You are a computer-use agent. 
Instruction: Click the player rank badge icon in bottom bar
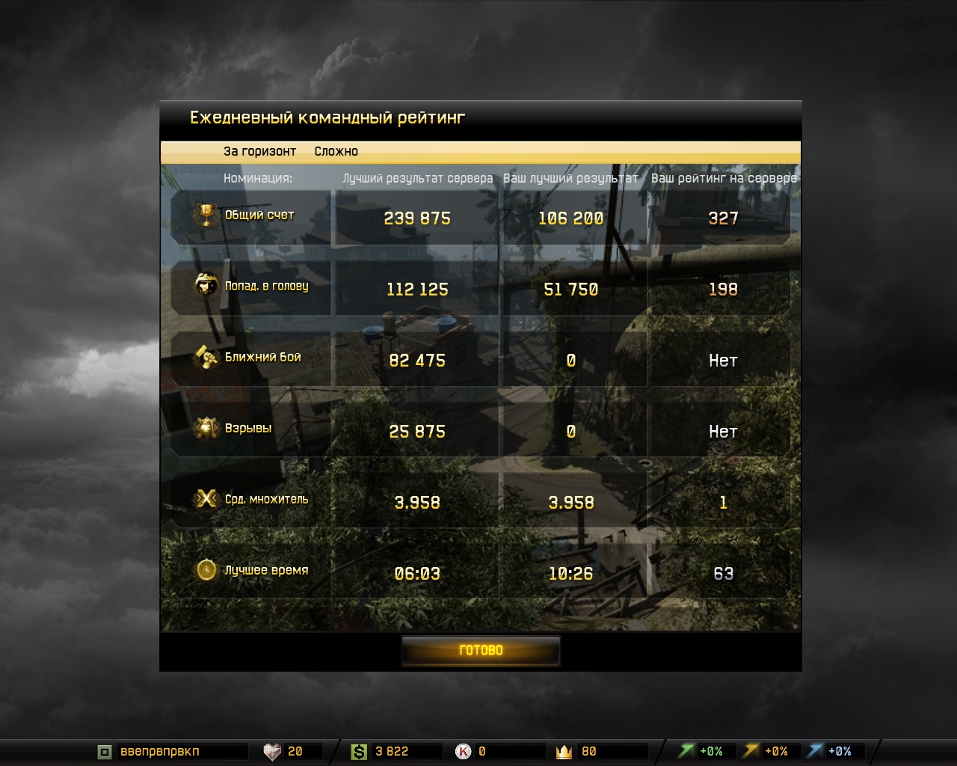click(x=105, y=752)
